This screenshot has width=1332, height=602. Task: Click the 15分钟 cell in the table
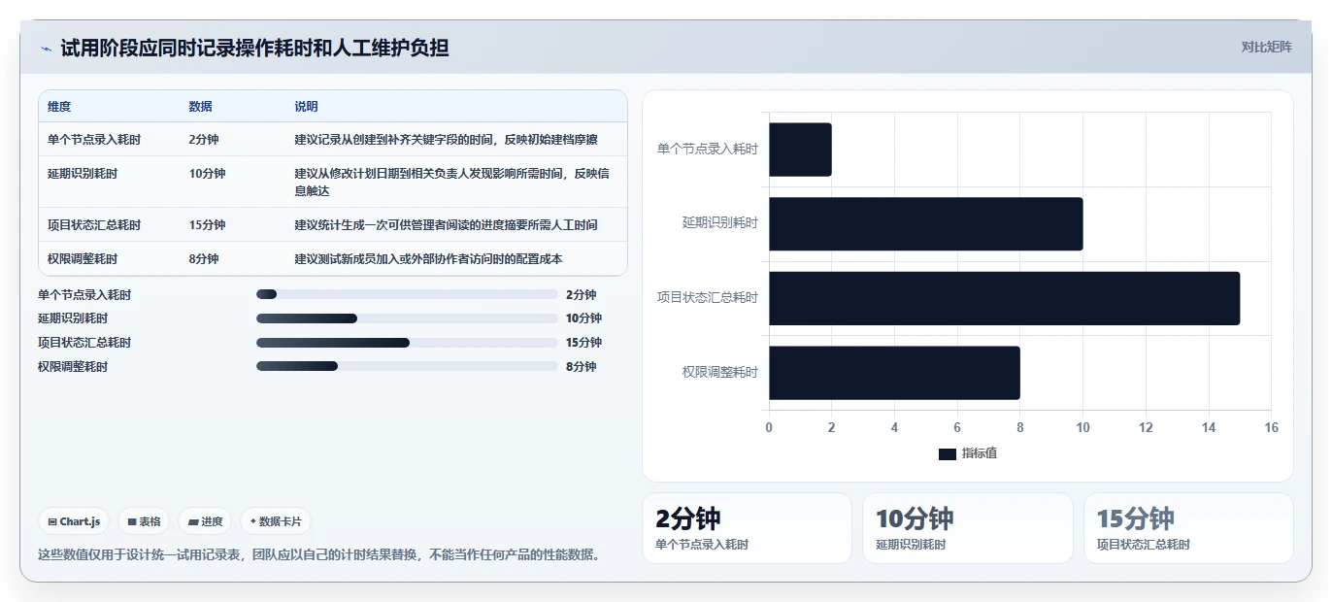(207, 225)
